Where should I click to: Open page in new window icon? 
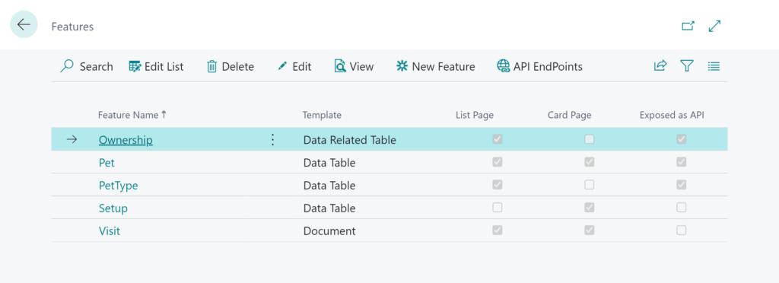click(x=688, y=27)
